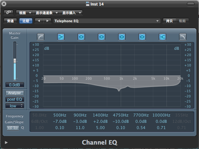Click the 拷贝 copy button
This screenshot has height=149, width=199.
169,21
